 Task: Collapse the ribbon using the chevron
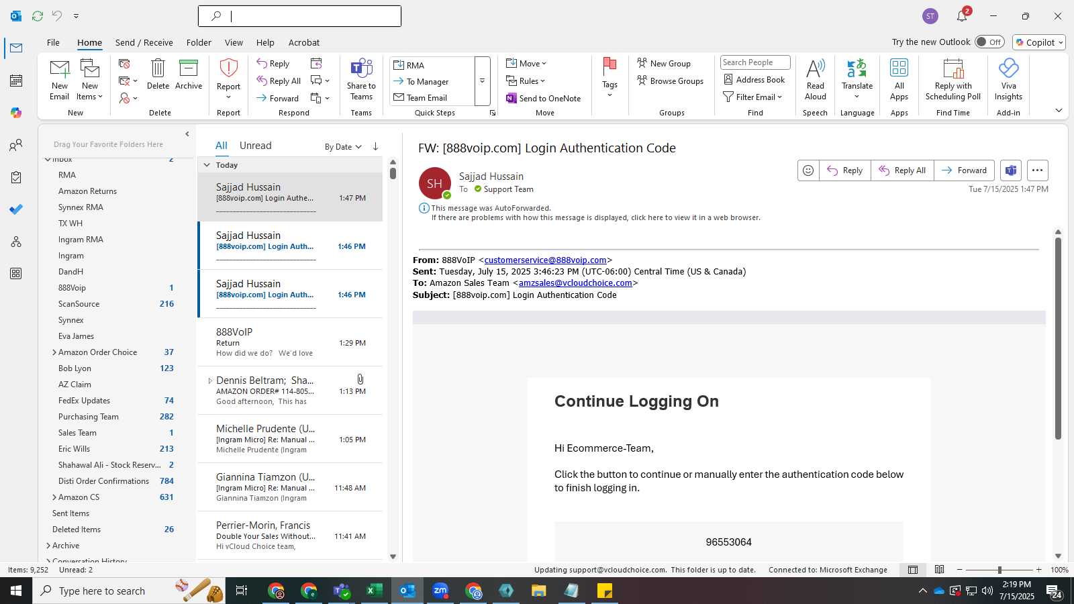click(x=1059, y=111)
